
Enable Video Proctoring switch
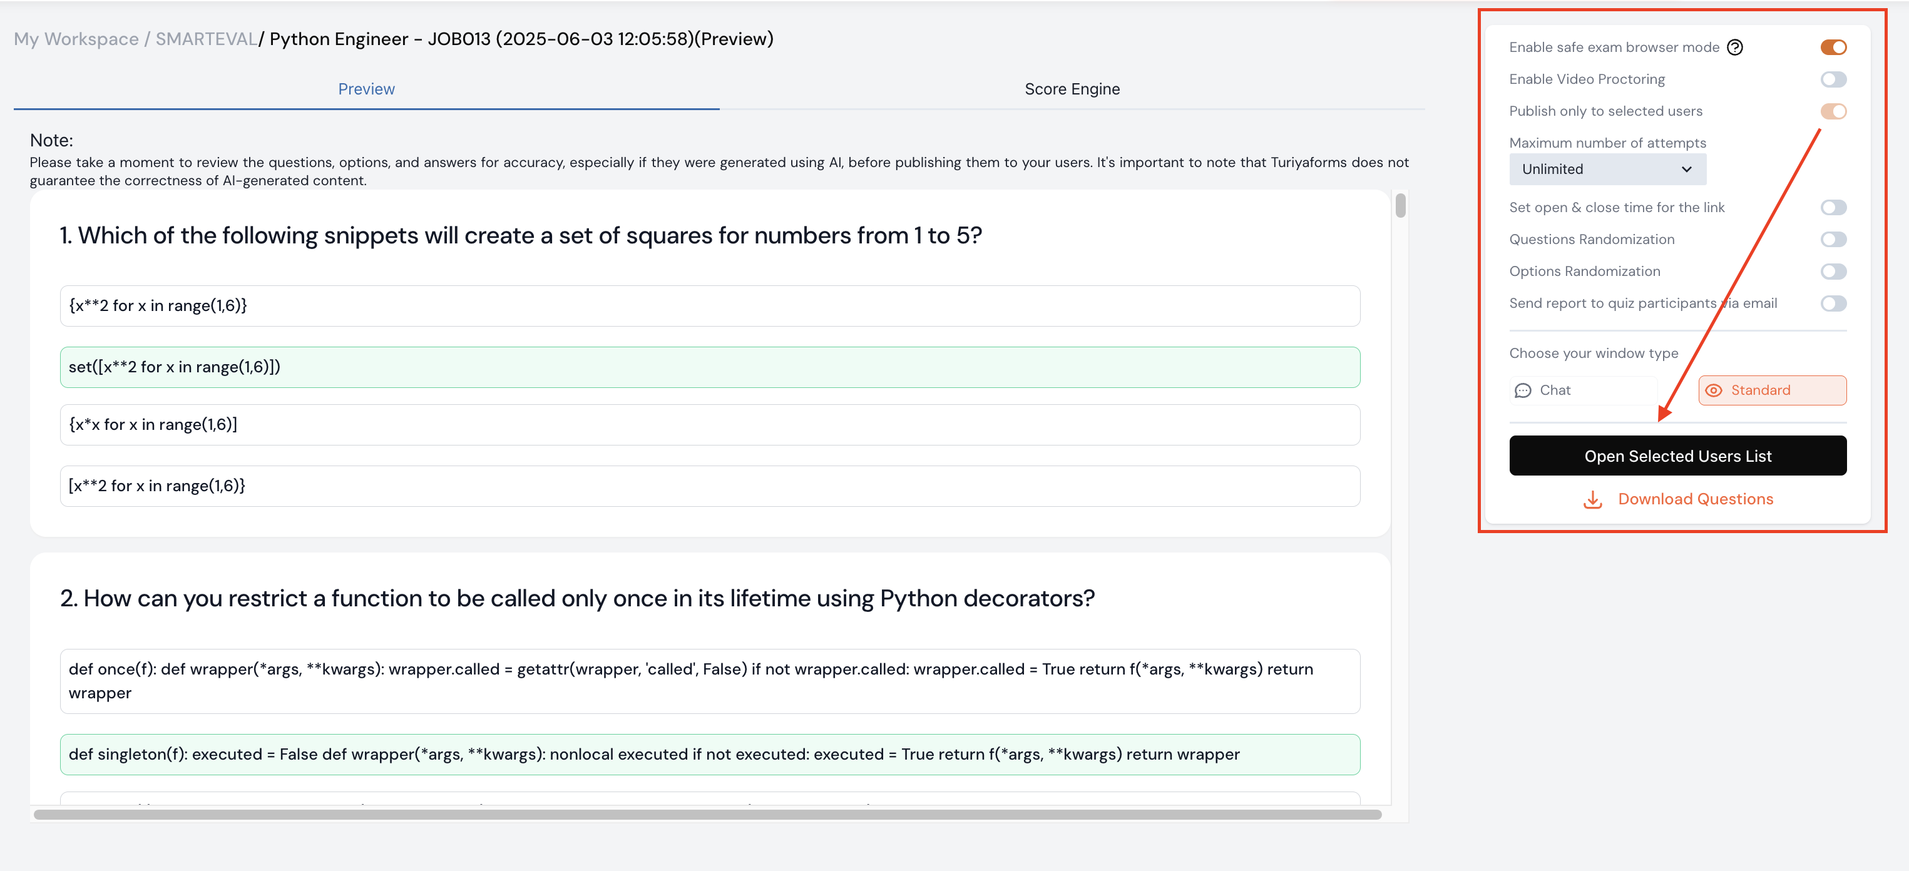pyautogui.click(x=1833, y=79)
